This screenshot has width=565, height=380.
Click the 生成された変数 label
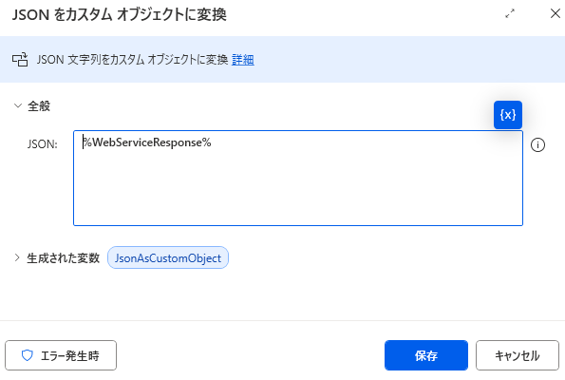pyautogui.click(x=63, y=258)
